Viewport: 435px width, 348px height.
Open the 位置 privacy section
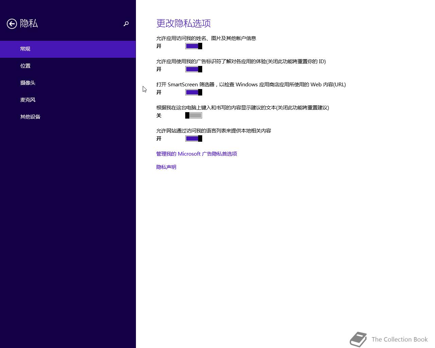click(68, 66)
